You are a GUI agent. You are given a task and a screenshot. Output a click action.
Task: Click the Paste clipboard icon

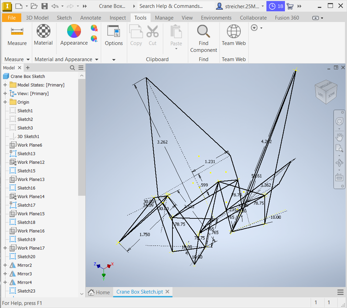click(x=176, y=31)
